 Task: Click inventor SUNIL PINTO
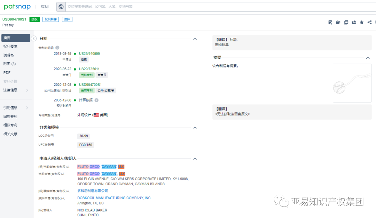[88, 215]
